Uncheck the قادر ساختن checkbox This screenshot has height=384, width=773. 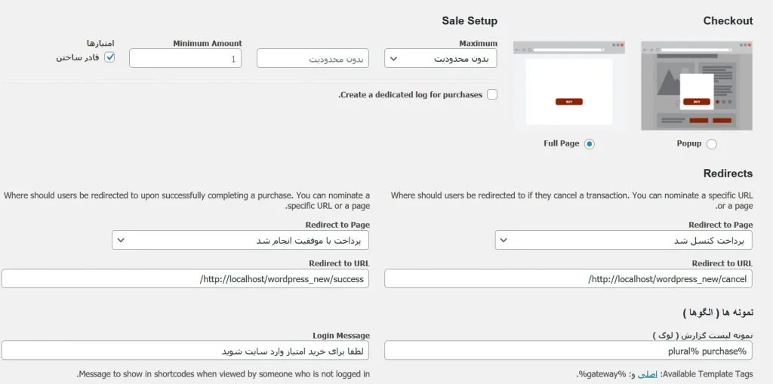(109, 57)
